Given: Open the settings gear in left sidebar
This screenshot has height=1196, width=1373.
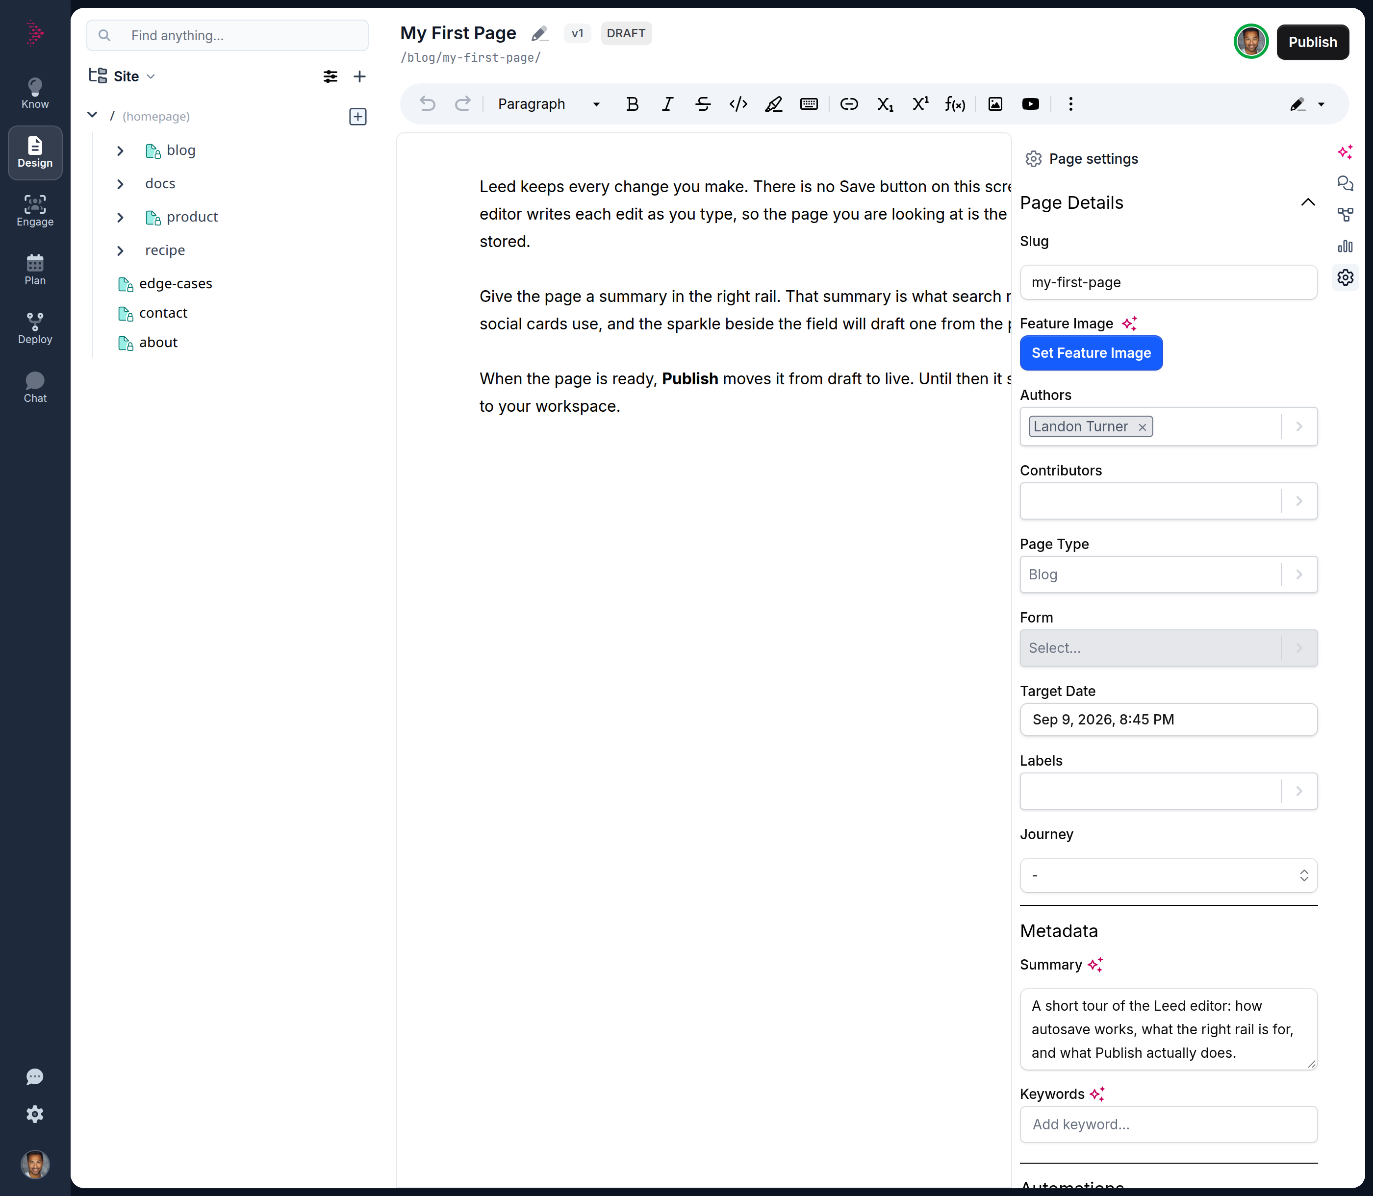Looking at the screenshot, I should tap(35, 1114).
